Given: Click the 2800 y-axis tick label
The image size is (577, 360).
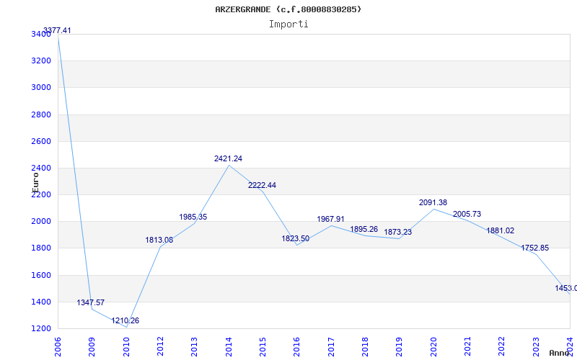Looking at the screenshot, I should pyautogui.click(x=41, y=114).
